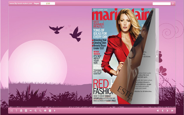Mute the flip sound speaker
The image size is (184, 115).
(x=31, y=111)
